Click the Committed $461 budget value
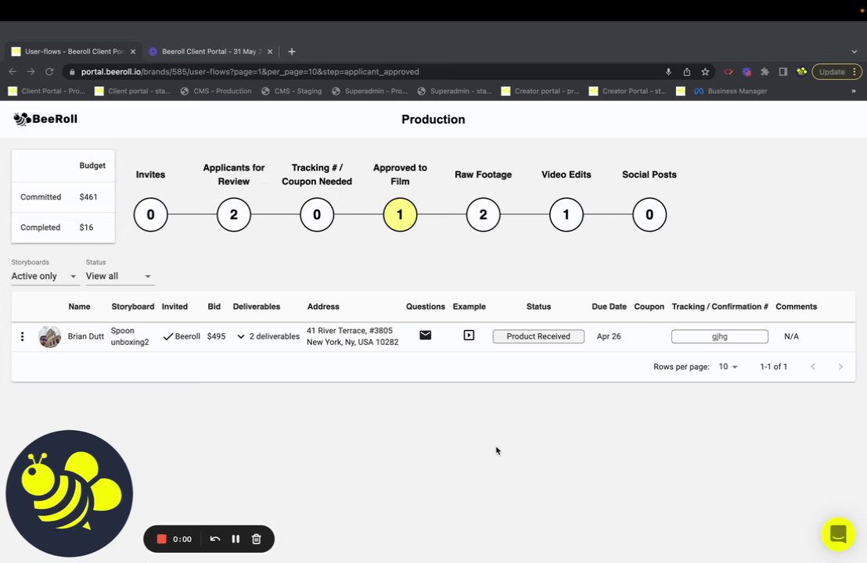 (88, 197)
